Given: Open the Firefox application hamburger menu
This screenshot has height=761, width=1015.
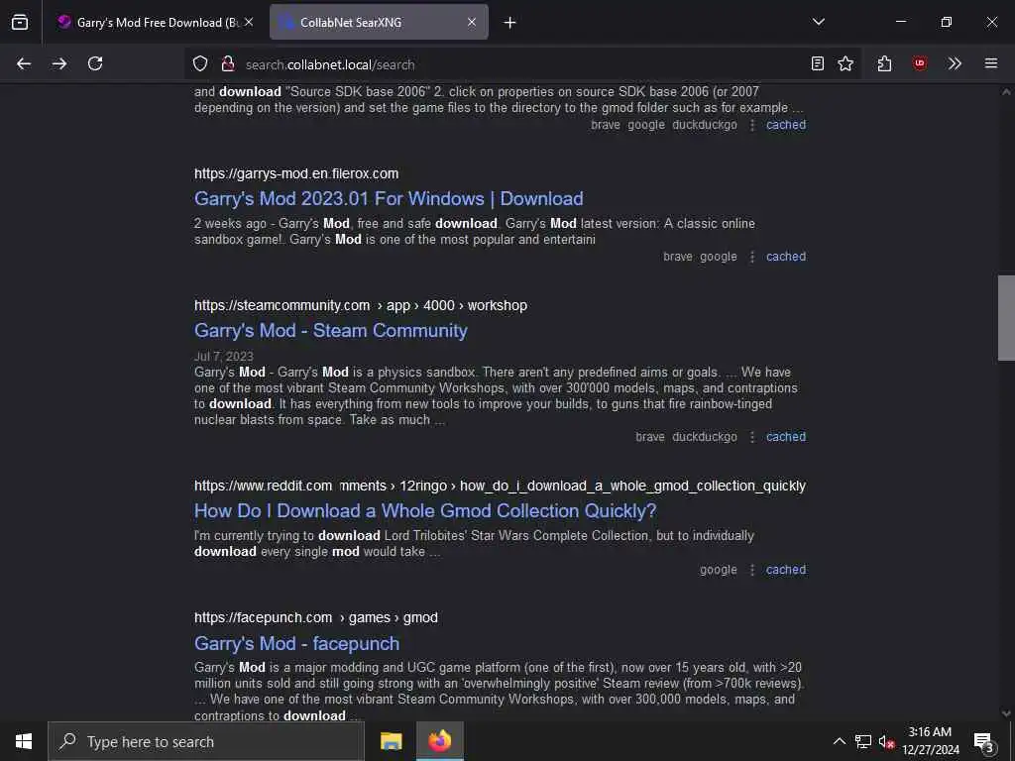Looking at the screenshot, I should pyautogui.click(x=991, y=63).
